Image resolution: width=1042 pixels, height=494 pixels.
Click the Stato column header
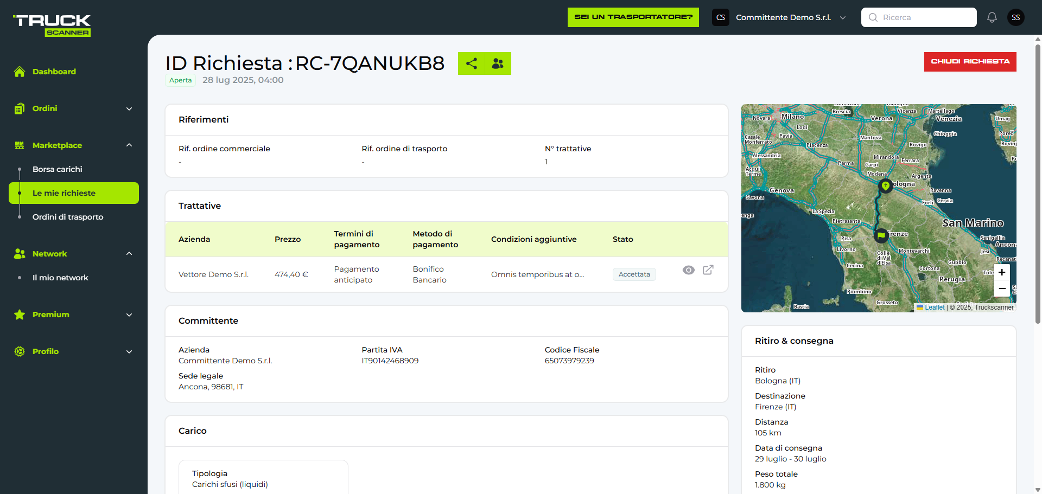click(x=623, y=239)
